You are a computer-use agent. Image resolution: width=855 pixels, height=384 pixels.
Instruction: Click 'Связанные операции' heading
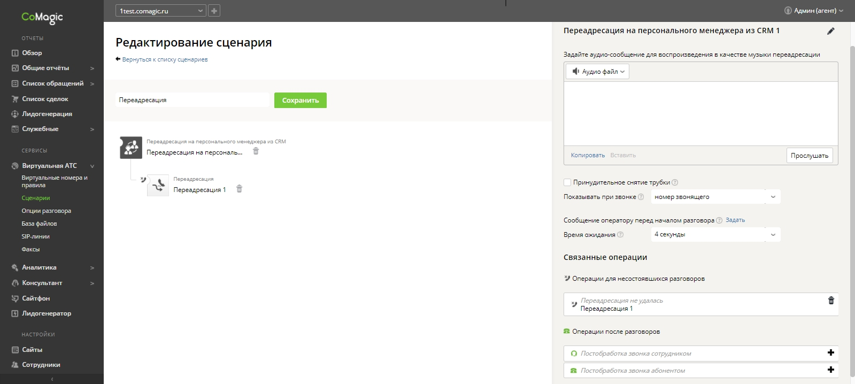(605, 257)
